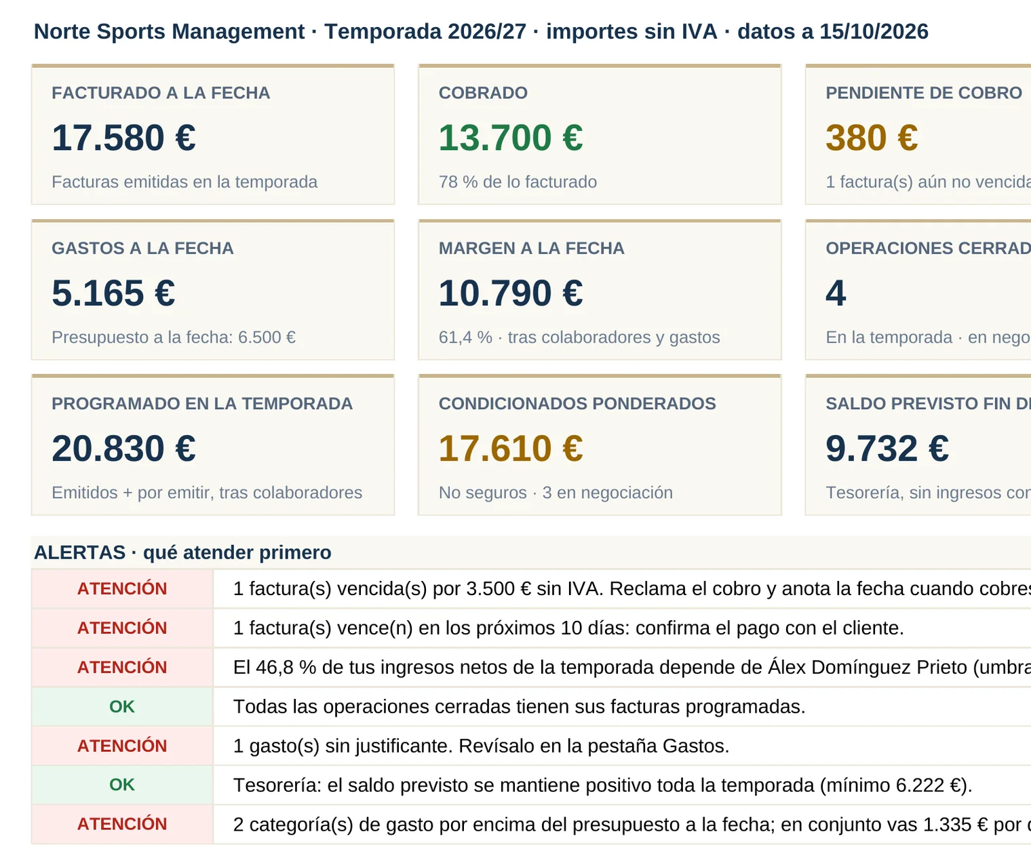The height and width of the screenshot is (851, 1031).
Task: Click '61,4 % · tras colaboradores y gastos'
Action: coord(579,337)
